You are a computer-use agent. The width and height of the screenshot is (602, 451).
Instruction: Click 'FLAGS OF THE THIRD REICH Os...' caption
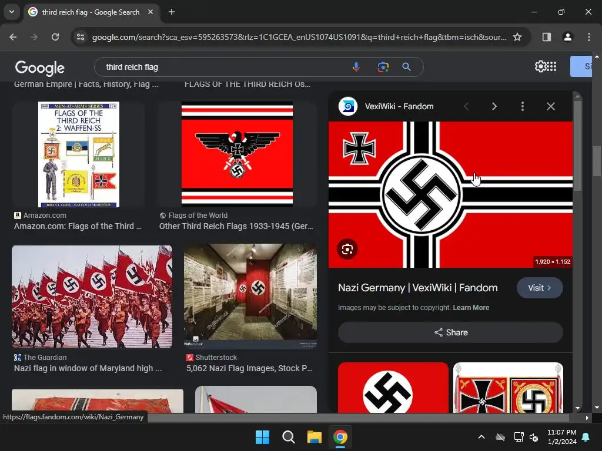248,85
